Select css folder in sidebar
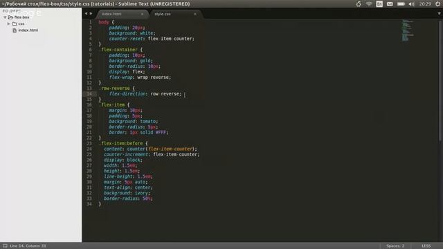 21,24
